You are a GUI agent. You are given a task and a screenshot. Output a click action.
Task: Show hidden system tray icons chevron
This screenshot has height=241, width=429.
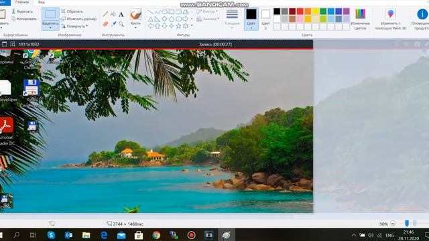(353, 235)
